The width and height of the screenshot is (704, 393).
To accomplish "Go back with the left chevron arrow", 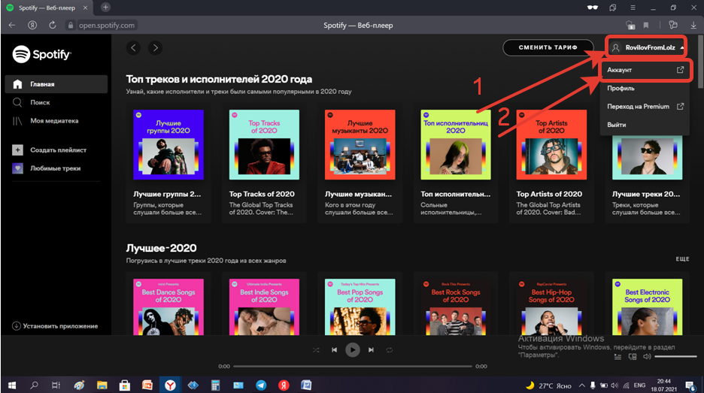I will 134,48.
